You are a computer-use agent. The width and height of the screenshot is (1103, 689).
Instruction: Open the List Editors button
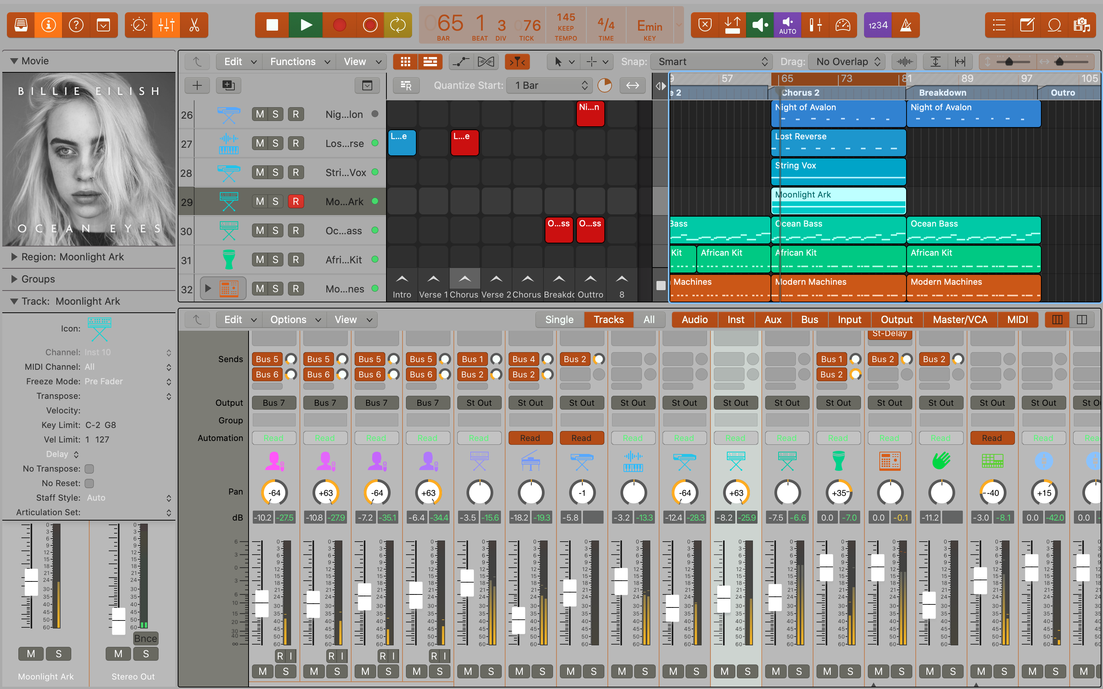(x=998, y=25)
